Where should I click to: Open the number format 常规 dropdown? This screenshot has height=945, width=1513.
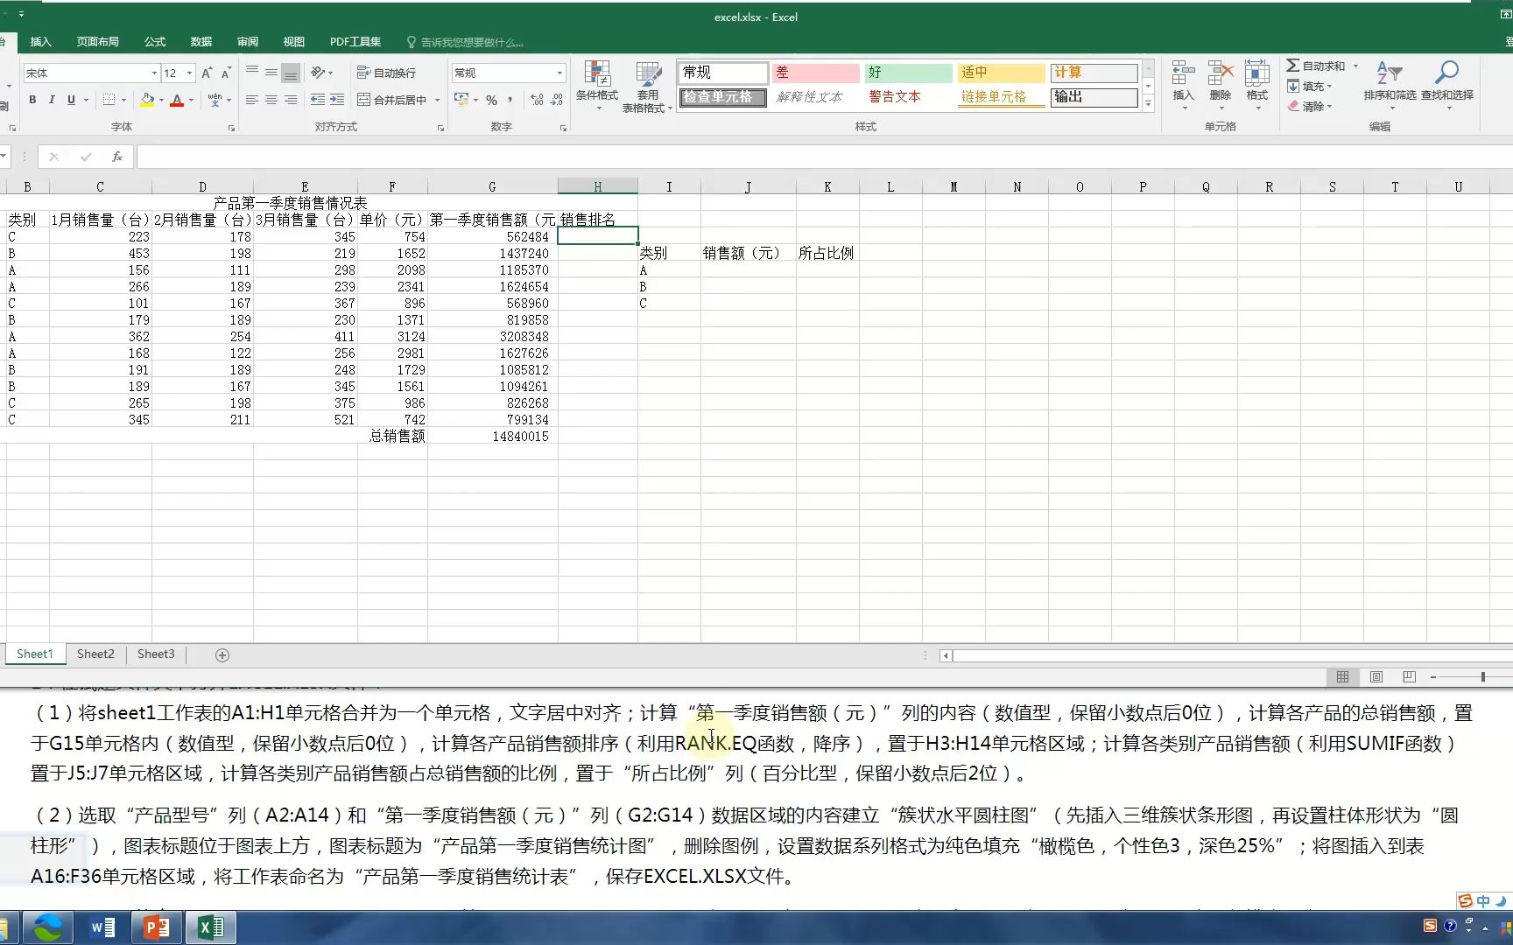(x=559, y=73)
